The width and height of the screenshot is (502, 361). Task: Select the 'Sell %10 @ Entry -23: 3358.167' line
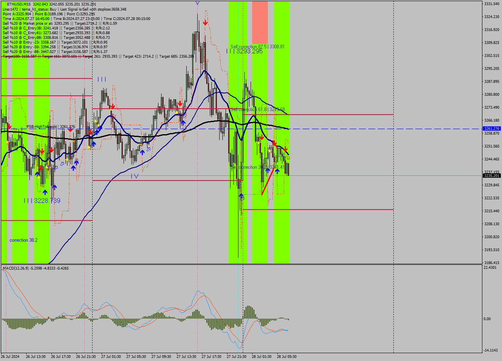tap(55, 42)
